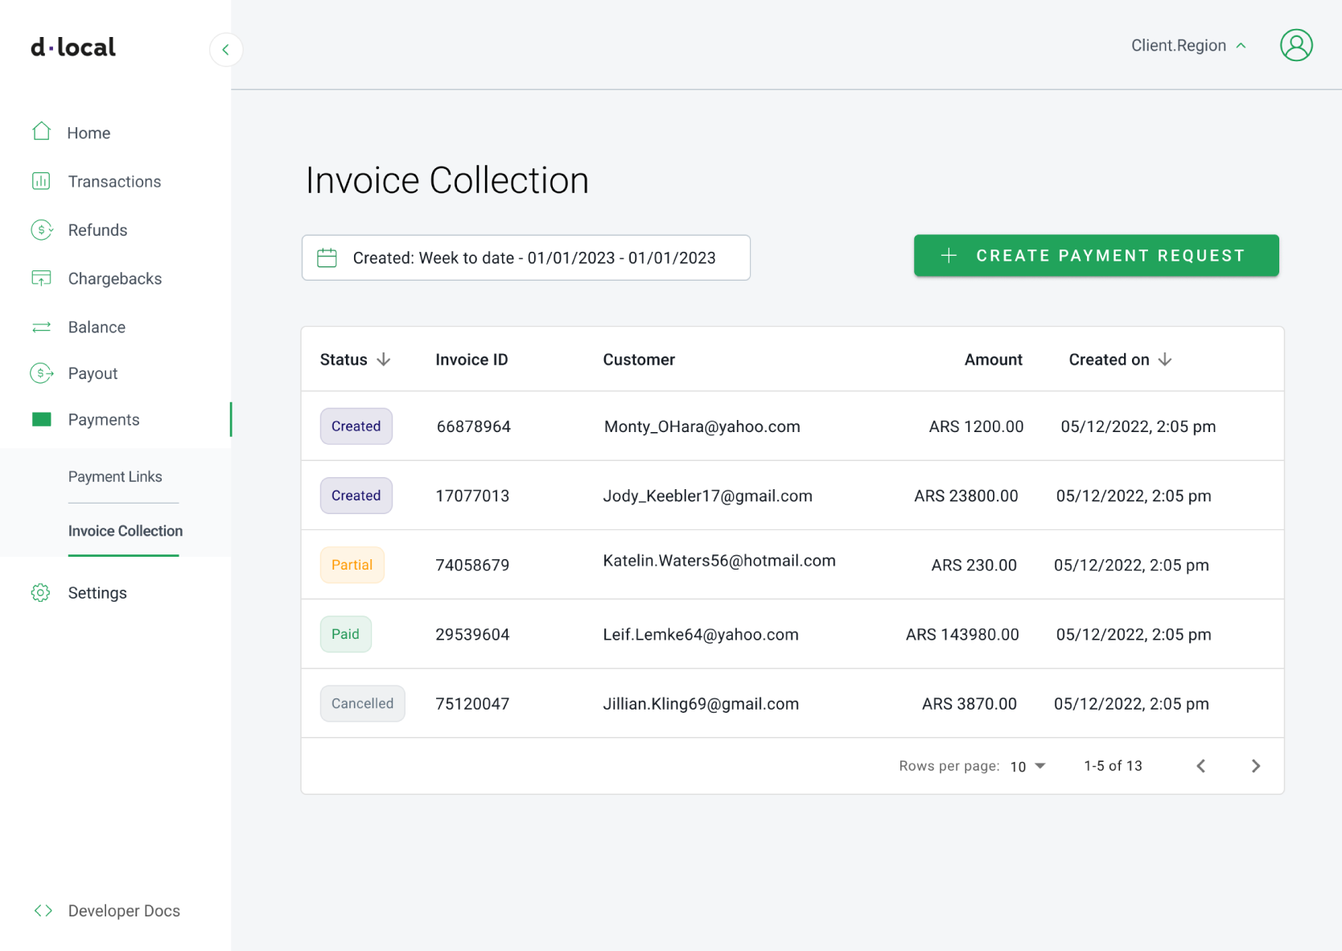Go to the next page of invoices
Screen dimensions: 1342x951
pyautogui.click(x=1255, y=766)
